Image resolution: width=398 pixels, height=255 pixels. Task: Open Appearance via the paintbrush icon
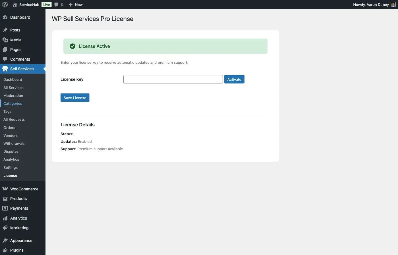pos(5,240)
